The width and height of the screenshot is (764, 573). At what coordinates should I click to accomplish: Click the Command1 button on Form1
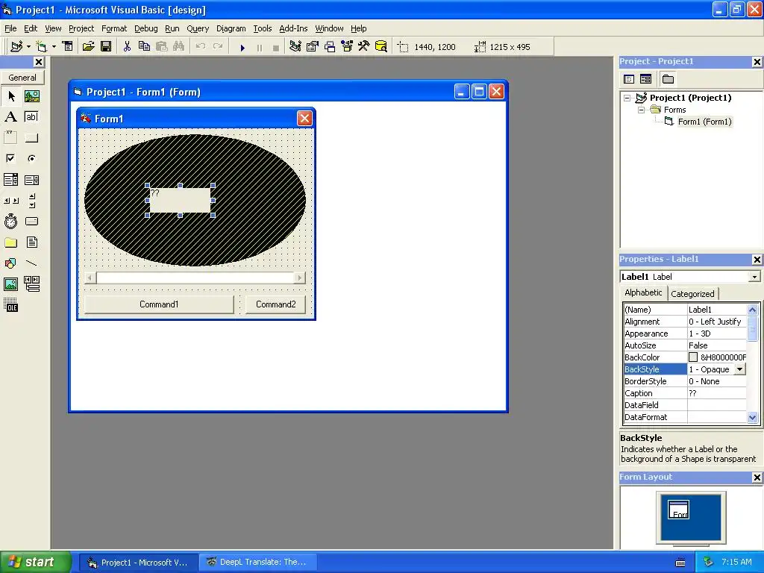point(159,304)
